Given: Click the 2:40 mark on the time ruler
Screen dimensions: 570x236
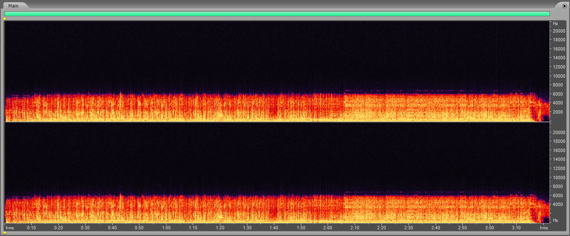Looking at the screenshot, I should coord(435,228).
